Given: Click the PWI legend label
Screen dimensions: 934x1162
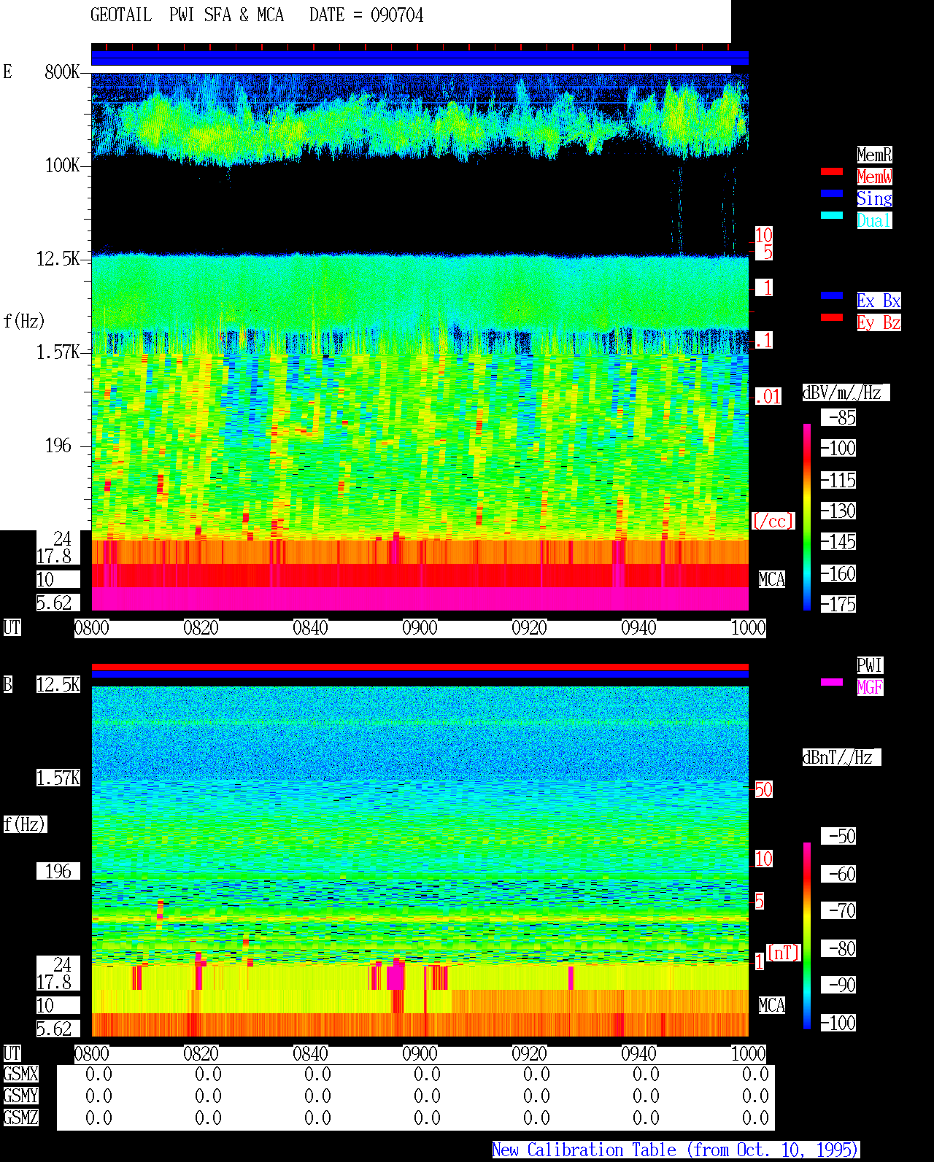Looking at the screenshot, I should click(870, 665).
